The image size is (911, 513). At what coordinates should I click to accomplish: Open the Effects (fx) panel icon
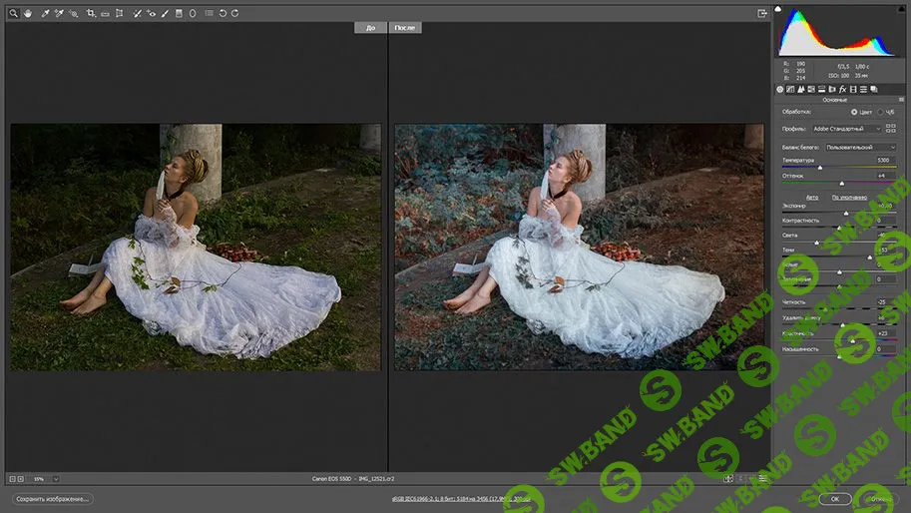click(842, 89)
